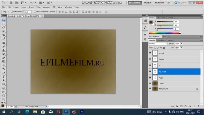Select the Dodge tool

[x=4, y=69]
